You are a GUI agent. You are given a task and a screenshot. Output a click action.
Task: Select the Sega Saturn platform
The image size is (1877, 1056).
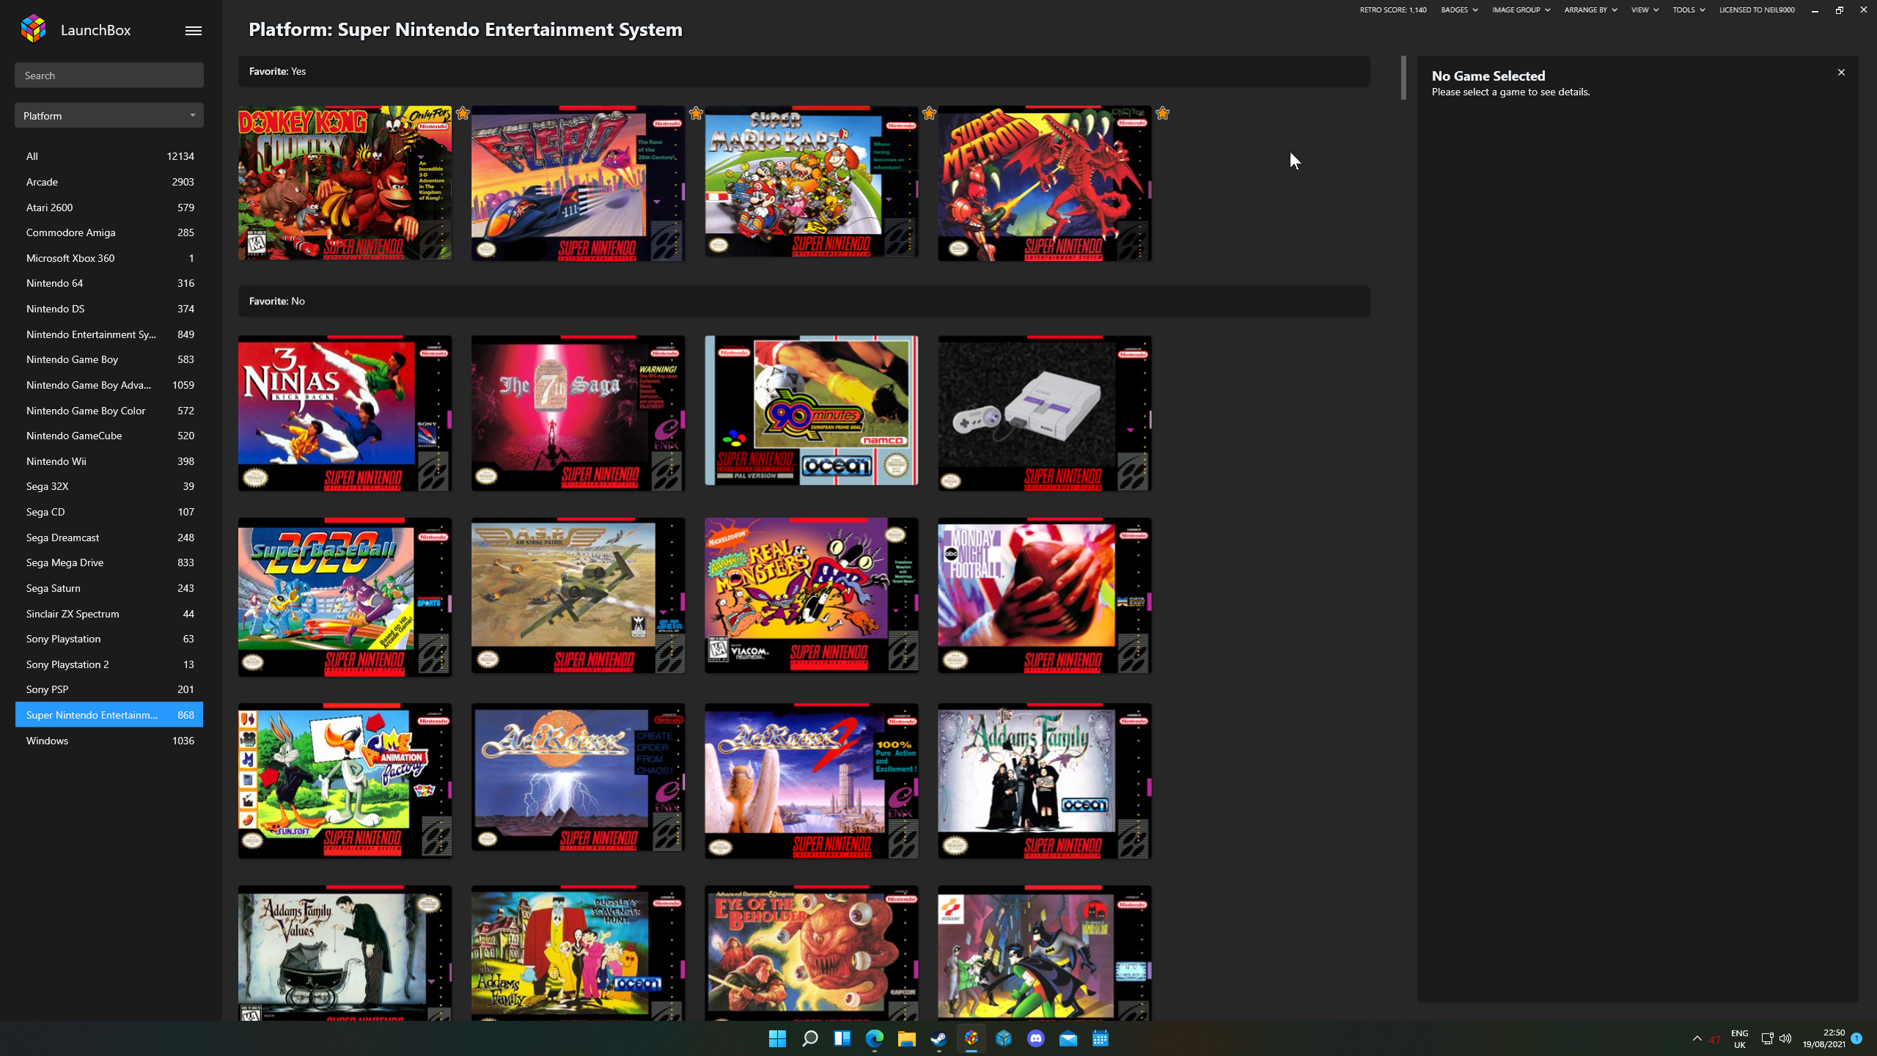point(109,588)
